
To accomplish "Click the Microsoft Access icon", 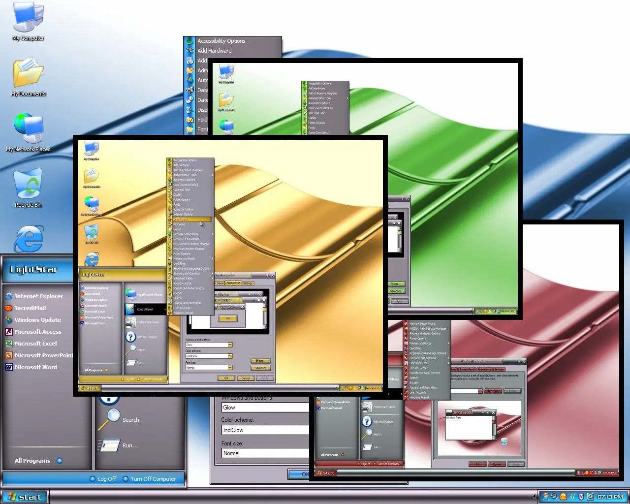I will (x=9, y=332).
